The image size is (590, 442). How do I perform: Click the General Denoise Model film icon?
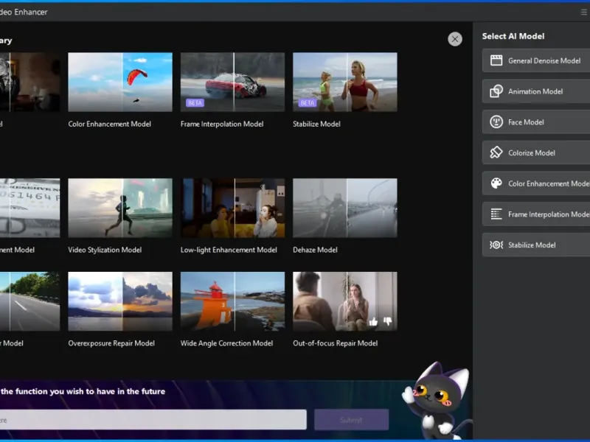click(496, 60)
